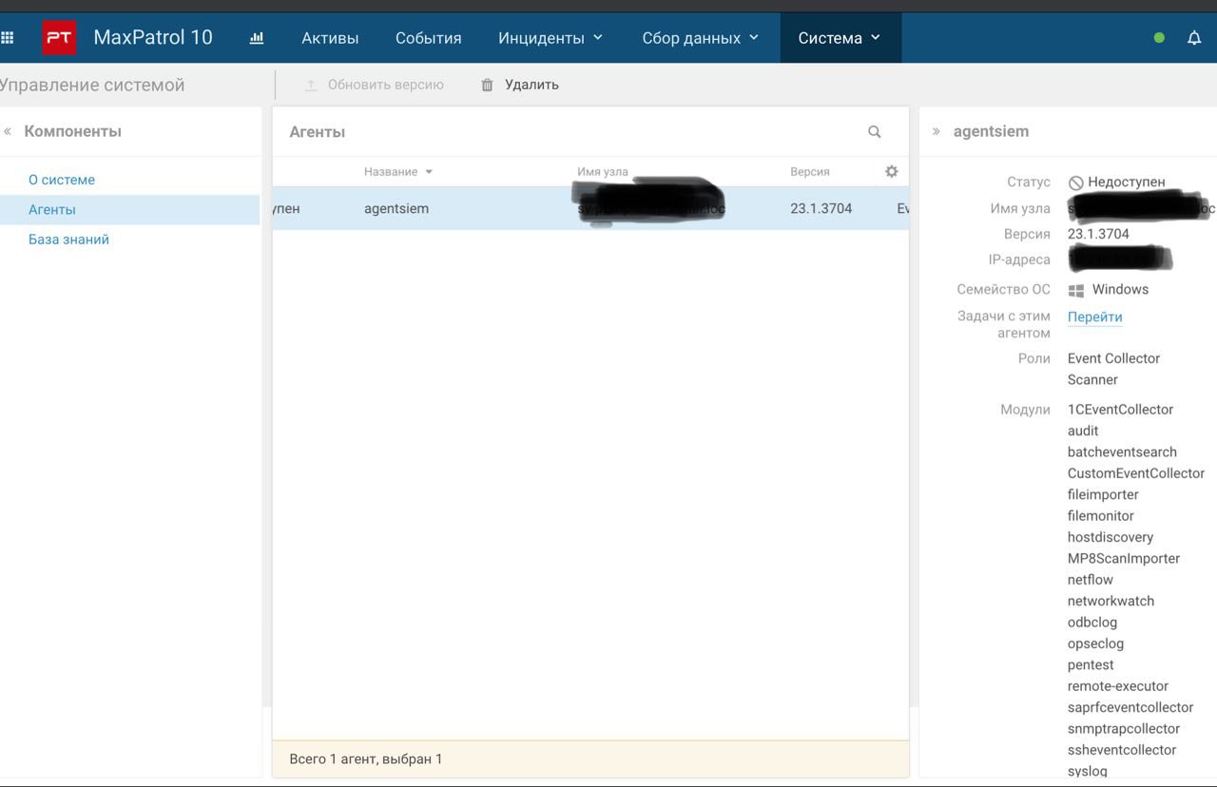Expand the Сбор данных dropdown menu
Screen dimensions: 1217x787
(701, 38)
